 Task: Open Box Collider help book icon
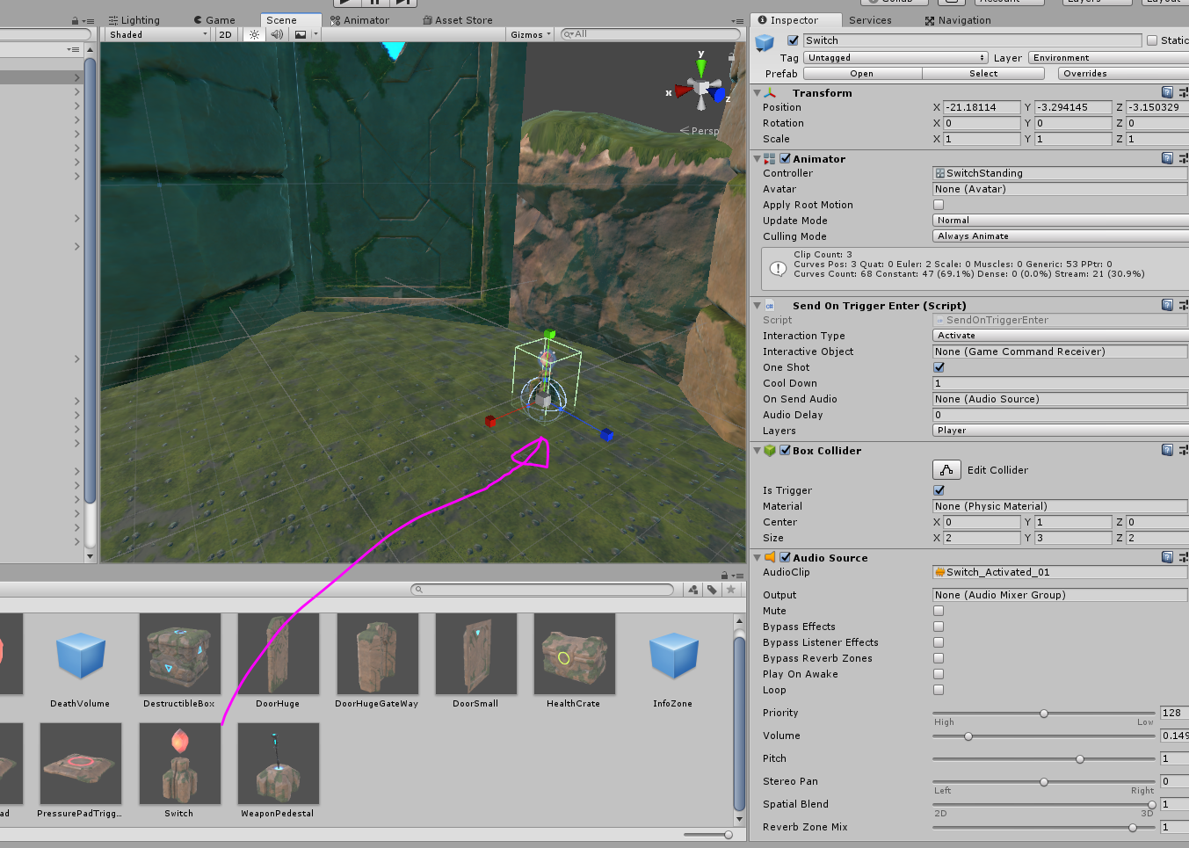click(1167, 450)
